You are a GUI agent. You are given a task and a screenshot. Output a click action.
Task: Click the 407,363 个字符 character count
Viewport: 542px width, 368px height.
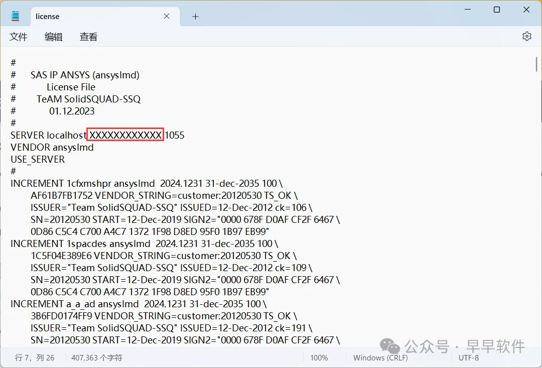97,357
